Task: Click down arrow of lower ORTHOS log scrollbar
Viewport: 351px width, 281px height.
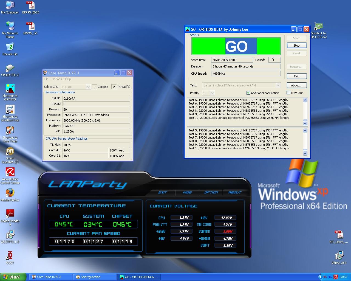Action: click(305, 153)
